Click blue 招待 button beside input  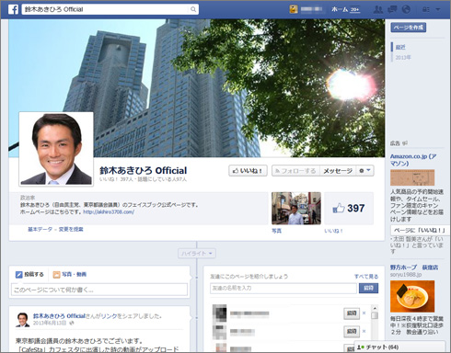coord(368,288)
